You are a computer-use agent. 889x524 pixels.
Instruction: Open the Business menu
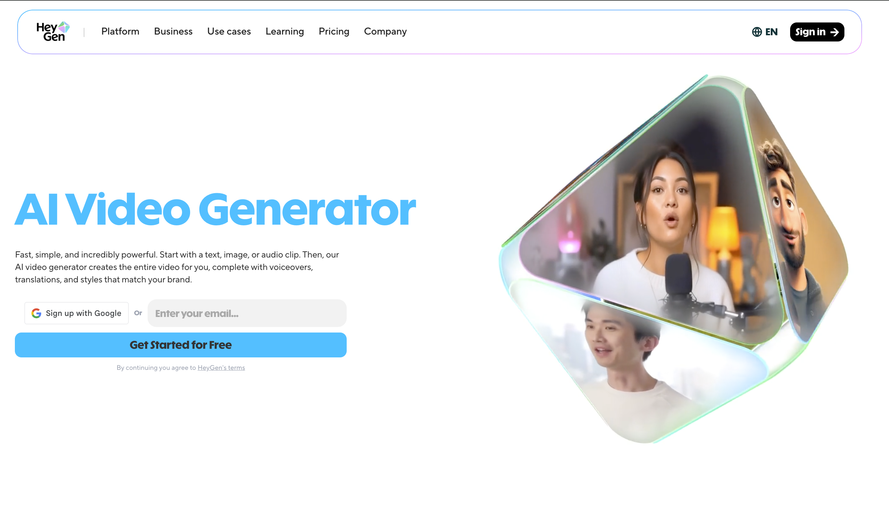point(173,31)
